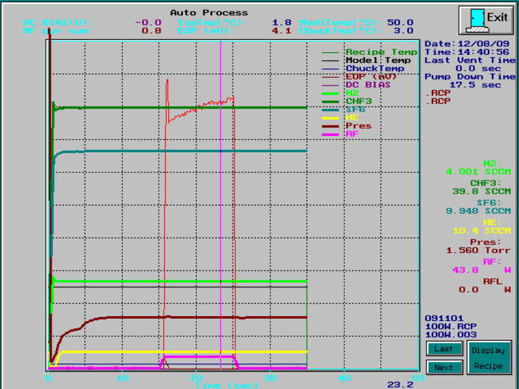Viewport: 519px width, 389px height.
Task: Click the Recipe Temp legend line
Action: [x=331, y=52]
